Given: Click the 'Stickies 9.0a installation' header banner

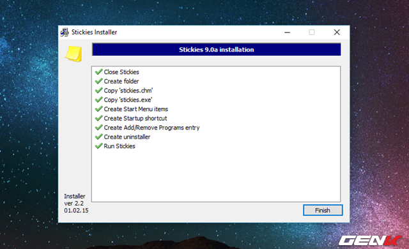Looking at the screenshot, I should 216,50.
